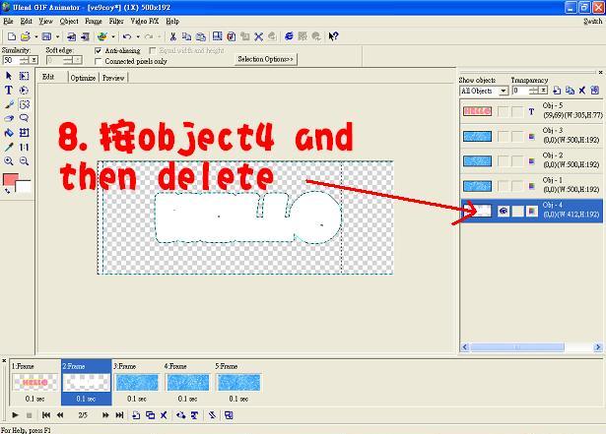The width and height of the screenshot is (606, 434).
Task: Pick the Paint Bucket fill tool
Action: tap(9, 132)
